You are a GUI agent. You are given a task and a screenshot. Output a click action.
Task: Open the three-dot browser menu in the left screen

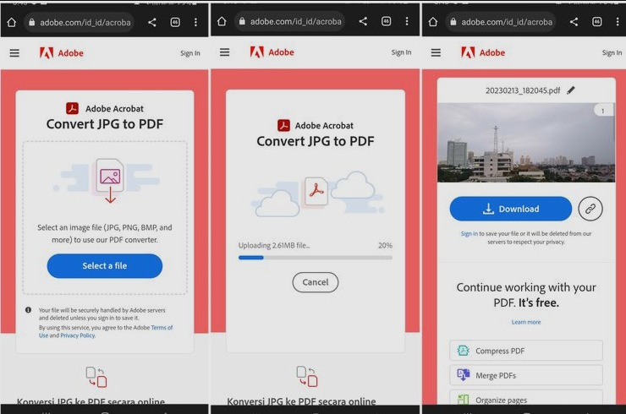click(195, 22)
